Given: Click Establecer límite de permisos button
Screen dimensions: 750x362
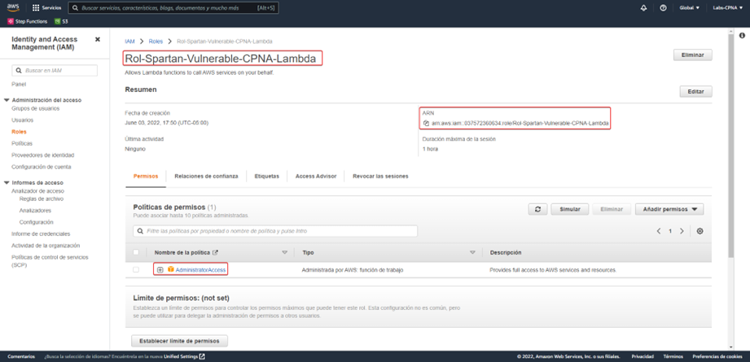Looking at the screenshot, I should pos(179,341).
